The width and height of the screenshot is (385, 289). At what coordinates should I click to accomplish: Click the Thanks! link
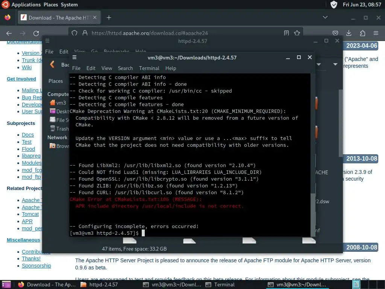tap(31, 259)
